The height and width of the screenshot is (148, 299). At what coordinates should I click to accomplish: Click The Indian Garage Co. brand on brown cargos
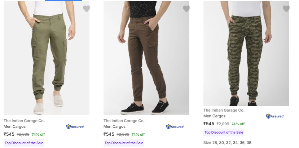[x=124, y=121]
